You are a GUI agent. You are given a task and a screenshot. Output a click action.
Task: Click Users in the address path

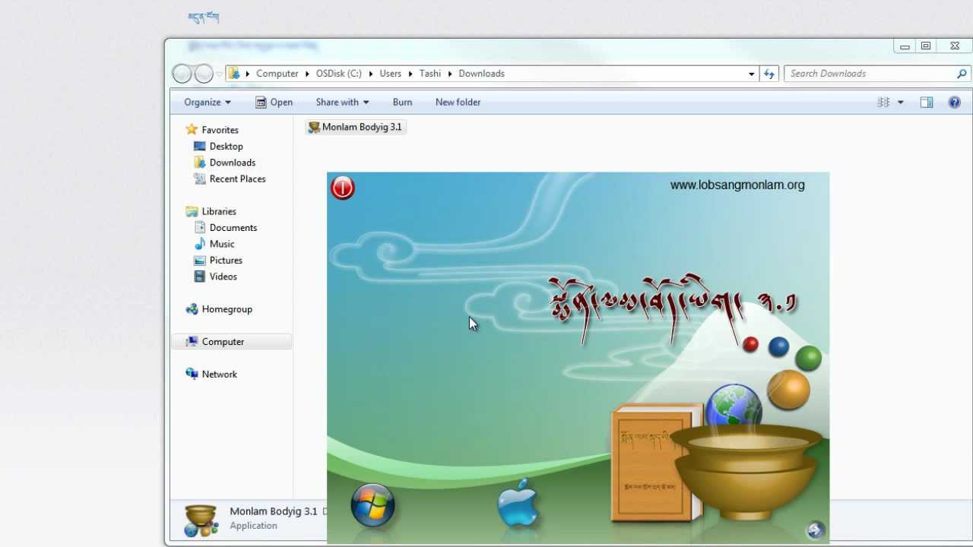pyautogui.click(x=391, y=74)
